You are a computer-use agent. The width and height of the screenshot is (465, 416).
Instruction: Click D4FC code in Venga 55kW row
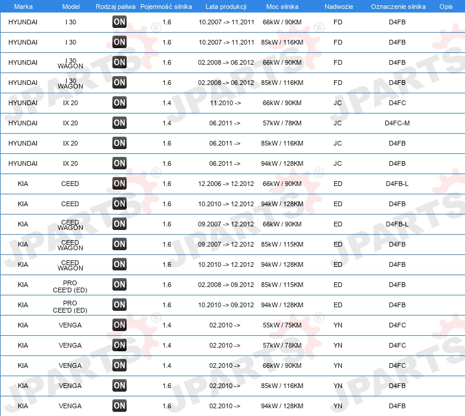point(397,325)
